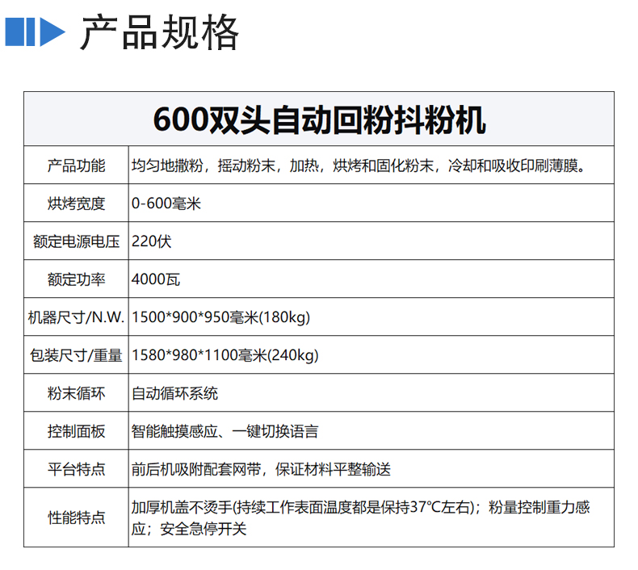Click the 1580*980*1100毫米(240kg) value
Image resolution: width=638 pixels, height=570 pixels.
226,355
